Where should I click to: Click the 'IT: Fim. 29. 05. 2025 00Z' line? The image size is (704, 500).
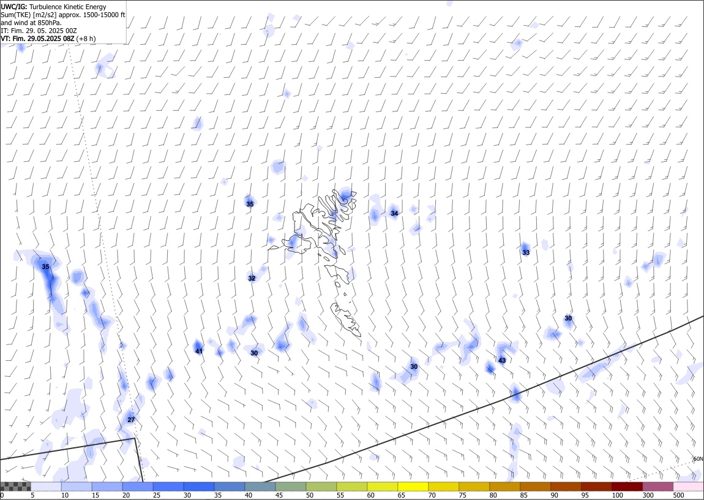(39, 31)
